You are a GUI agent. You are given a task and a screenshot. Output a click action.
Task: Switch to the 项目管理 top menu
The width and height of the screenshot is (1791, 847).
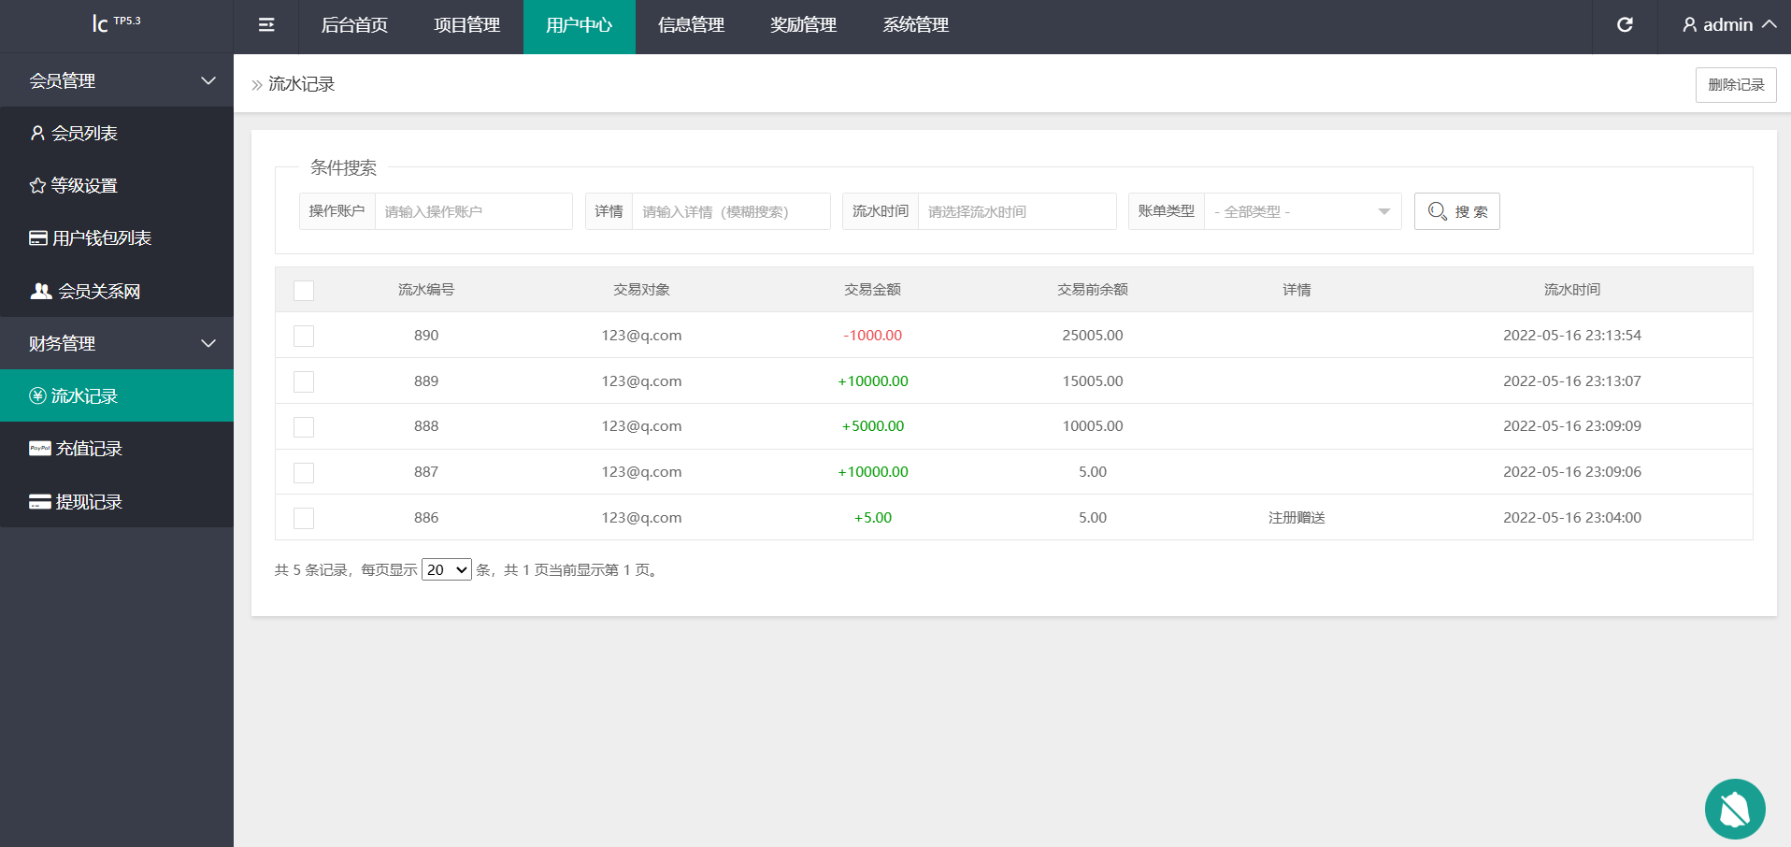click(x=466, y=25)
